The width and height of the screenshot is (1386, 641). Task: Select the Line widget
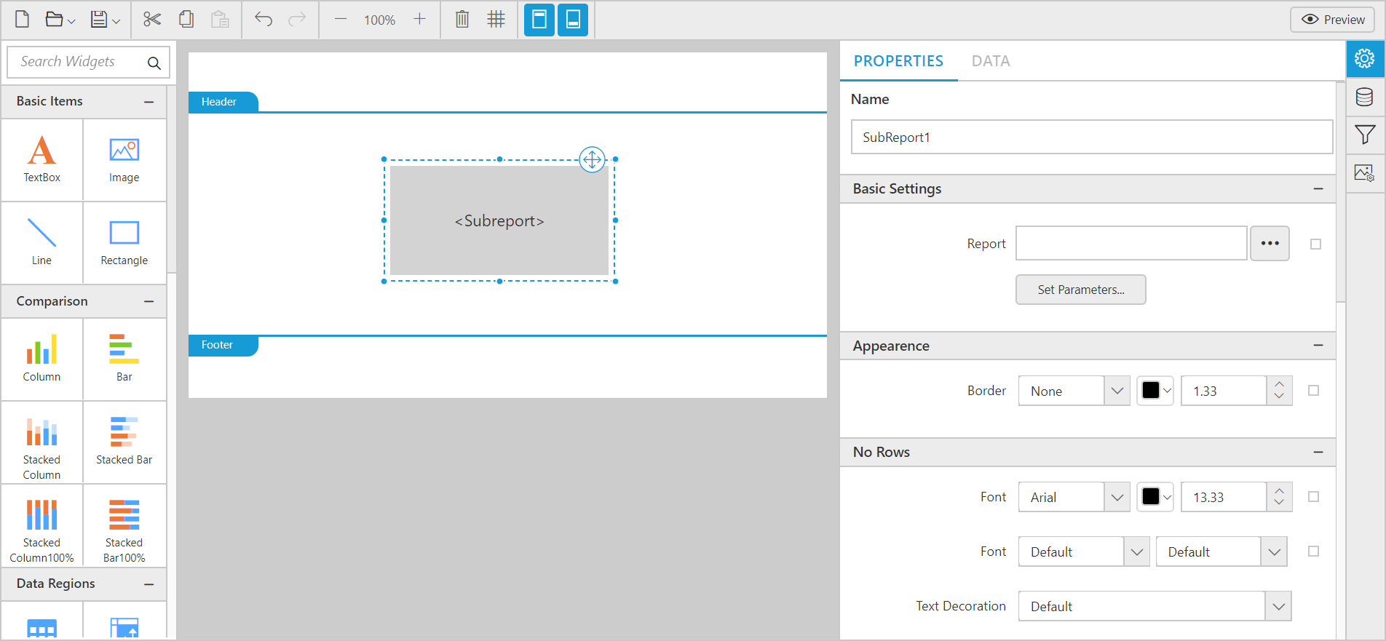tap(42, 242)
